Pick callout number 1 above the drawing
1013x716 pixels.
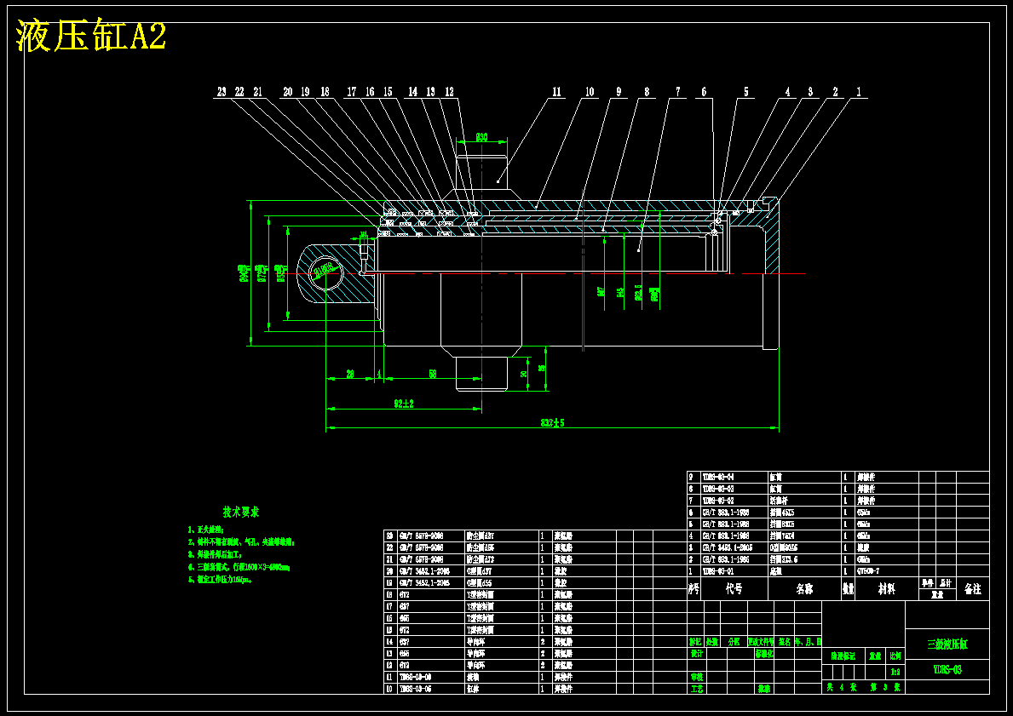pos(859,92)
